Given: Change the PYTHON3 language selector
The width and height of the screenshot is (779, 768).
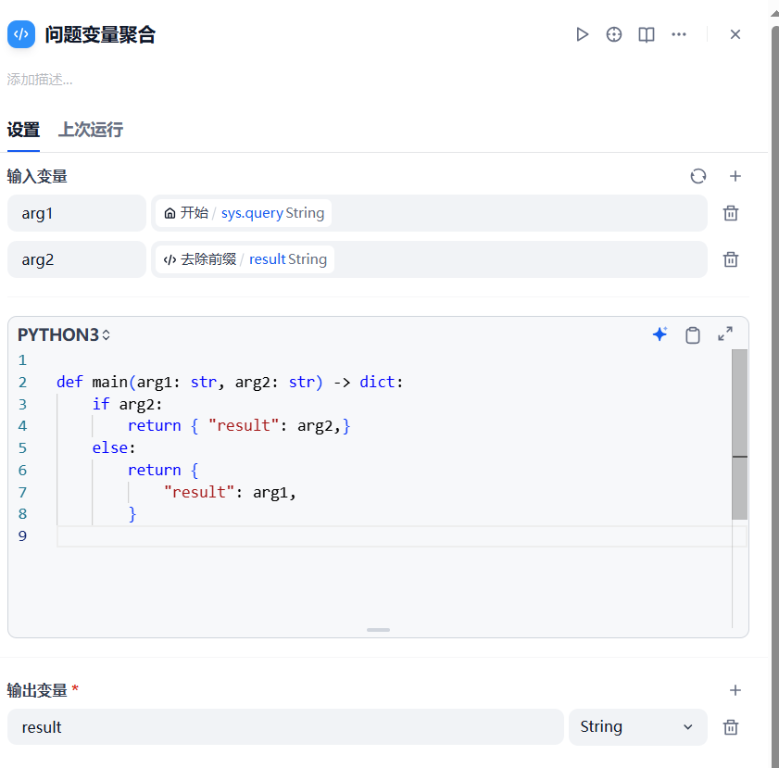Looking at the screenshot, I should 64,334.
